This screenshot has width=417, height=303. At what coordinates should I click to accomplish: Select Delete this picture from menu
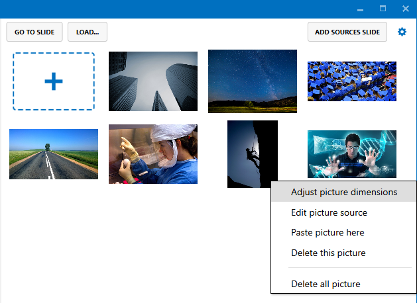pos(328,253)
